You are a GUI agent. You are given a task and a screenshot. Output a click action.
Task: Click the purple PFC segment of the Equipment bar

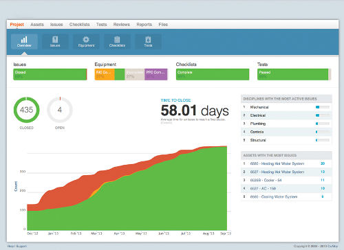(x=156, y=74)
